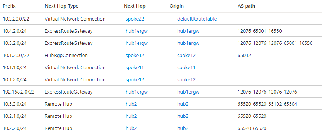
Task: Click hub1ergw next hop for 10.4.2.0/24
Action: coord(137,31)
